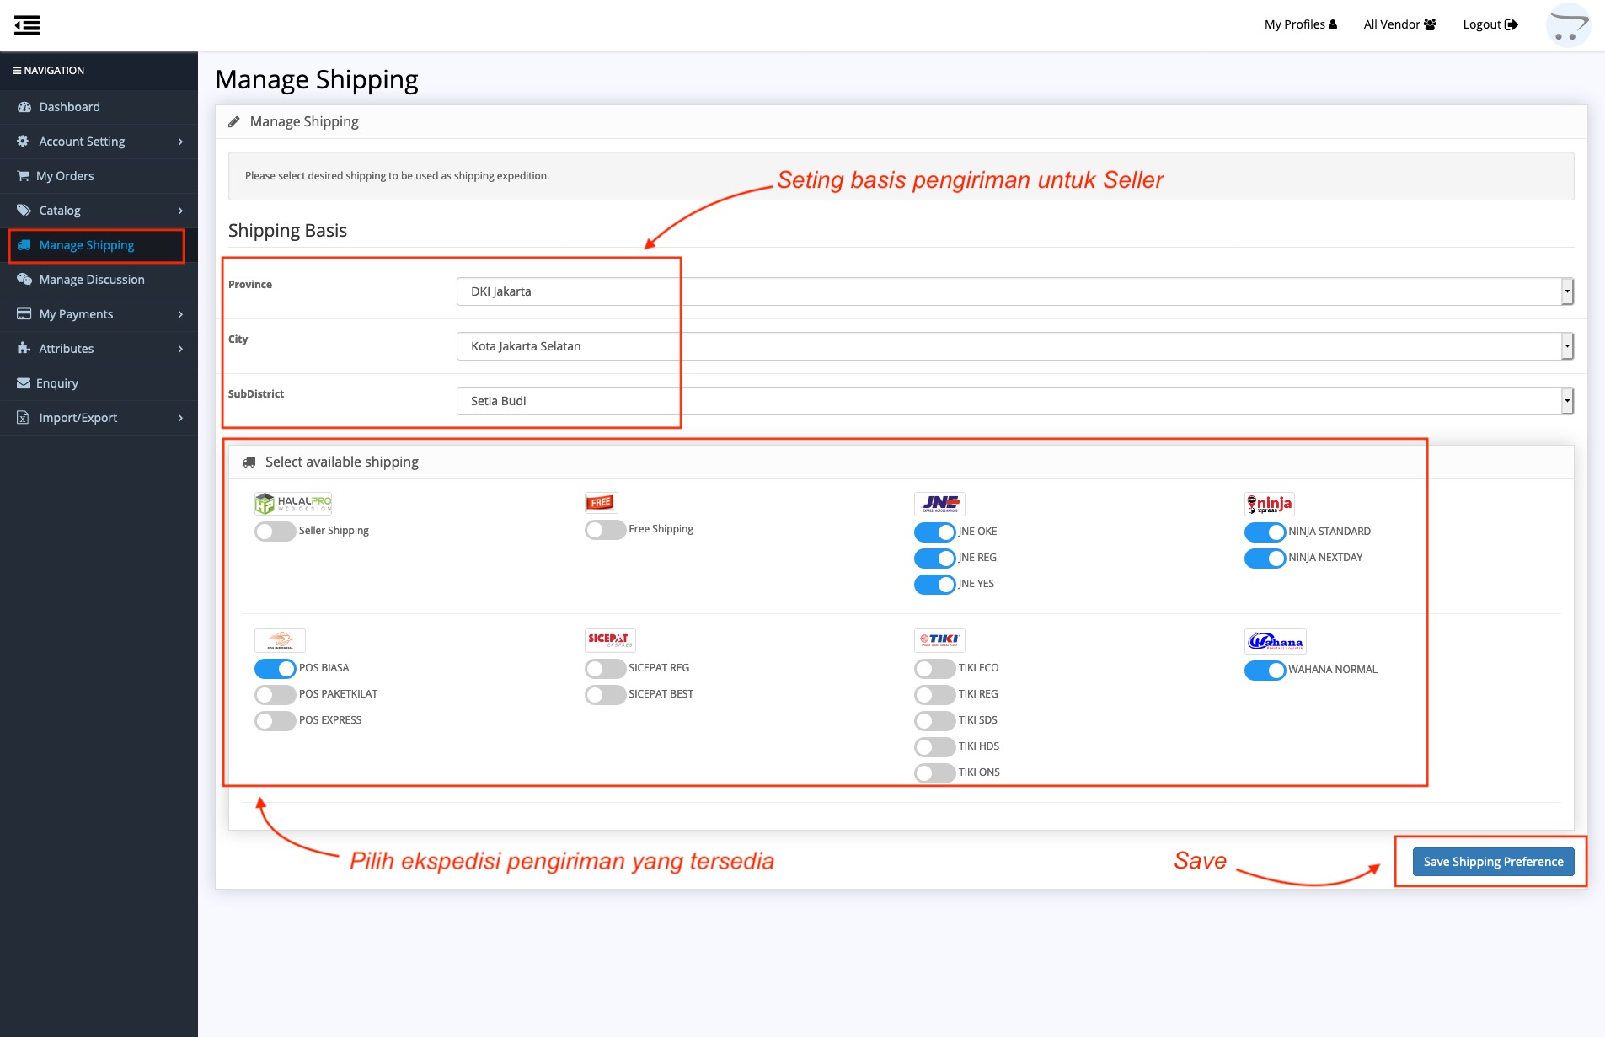Screen dimensions: 1605x1037
Task: Click the SiCepat courier logo
Action: tap(610, 640)
